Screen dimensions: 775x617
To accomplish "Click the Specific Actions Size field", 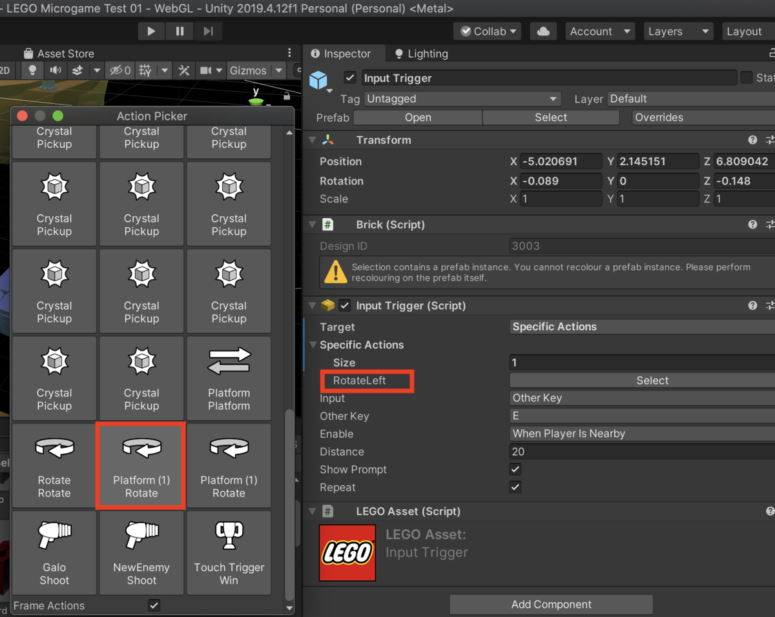I will pyautogui.click(x=643, y=363).
